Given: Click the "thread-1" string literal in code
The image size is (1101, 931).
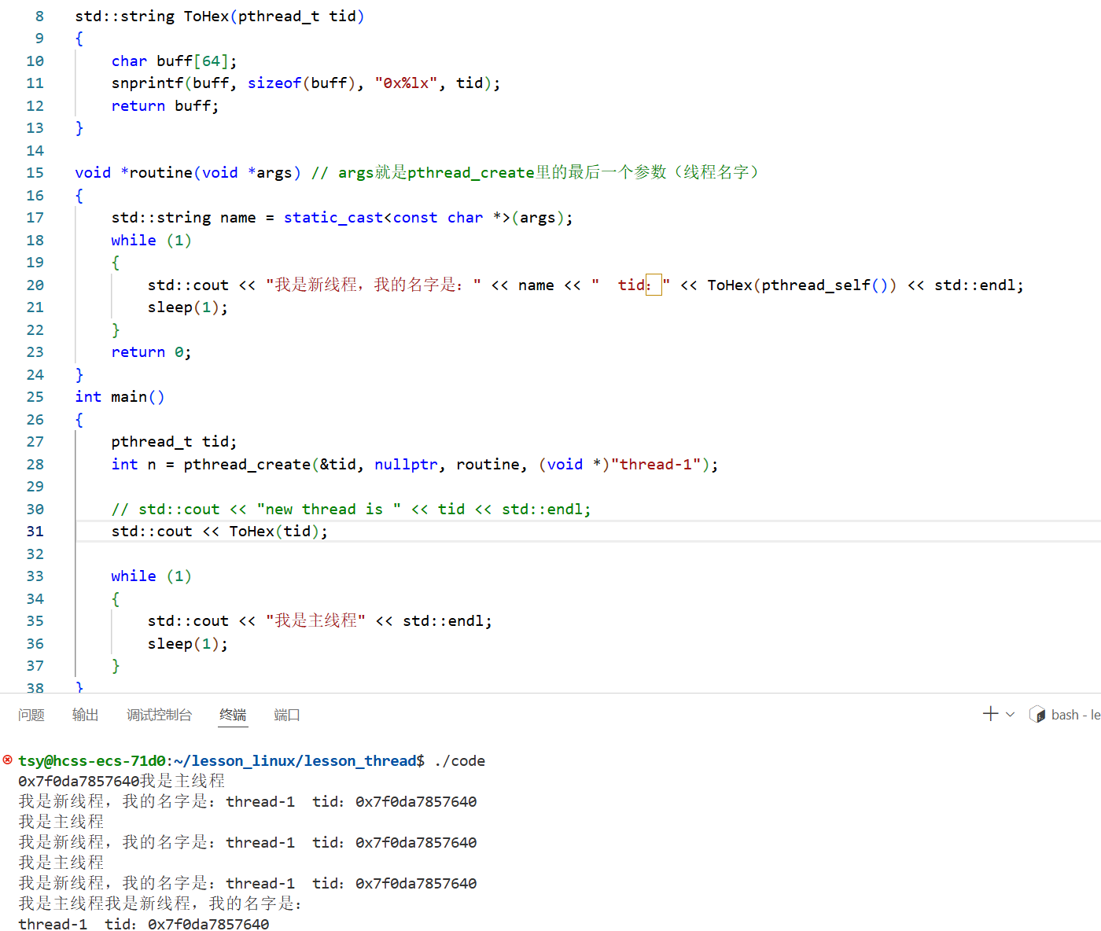Looking at the screenshot, I should coord(656,465).
